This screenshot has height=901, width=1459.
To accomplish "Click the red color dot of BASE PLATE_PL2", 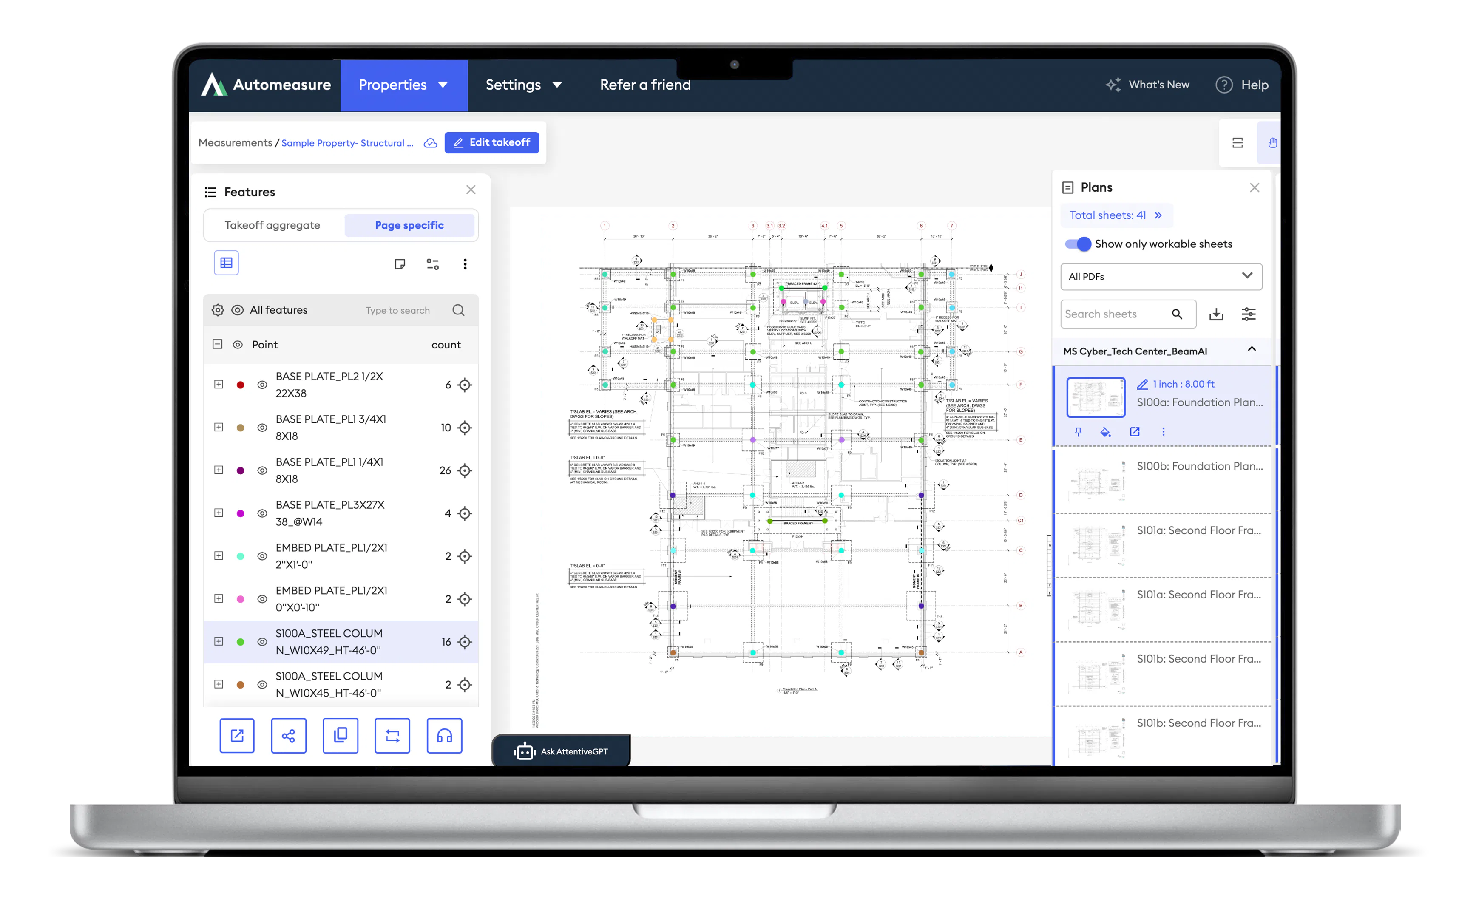I will pos(240,385).
